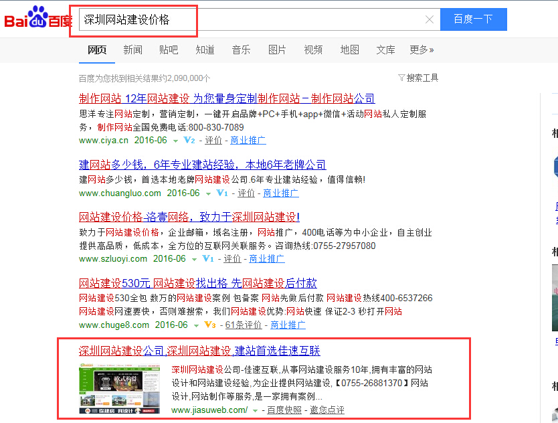Click the www.ciya.cn URL text
The height and width of the screenshot is (423, 558).
[x=104, y=141]
